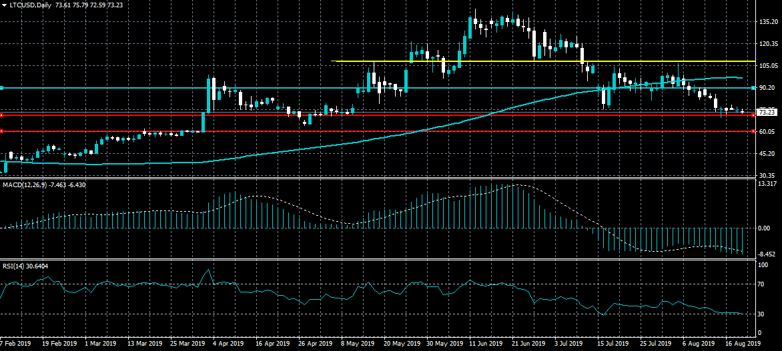Click the 25 Mar 2019 date label
The image size is (782, 351).
pos(187,344)
